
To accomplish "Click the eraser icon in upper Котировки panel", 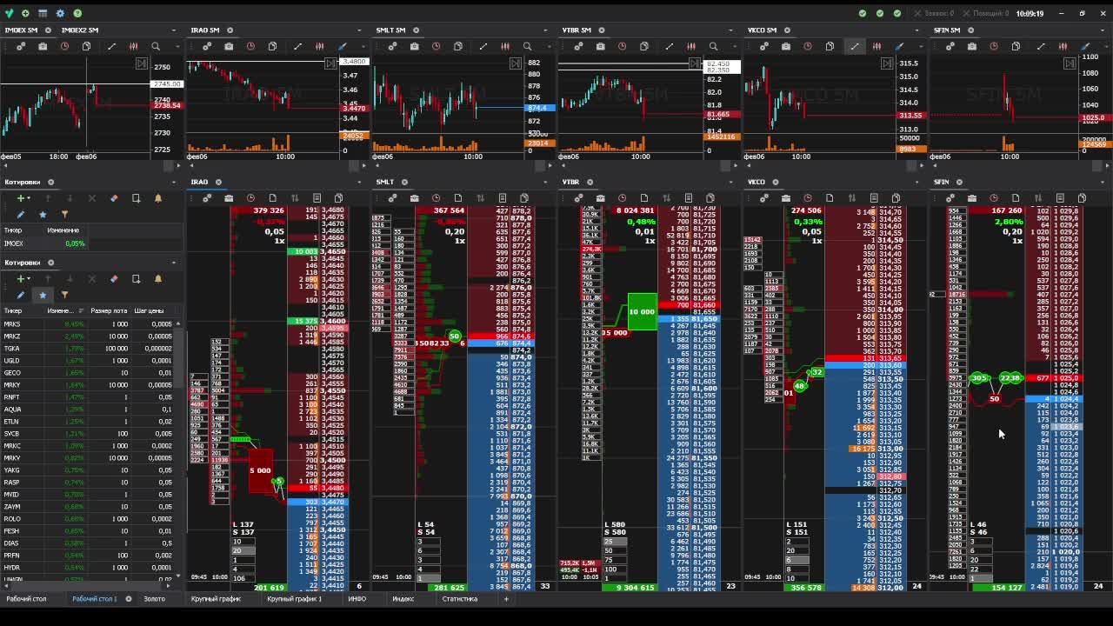I will (x=114, y=198).
